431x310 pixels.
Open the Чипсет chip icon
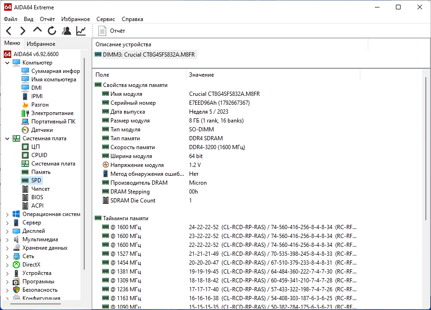pos(25,189)
